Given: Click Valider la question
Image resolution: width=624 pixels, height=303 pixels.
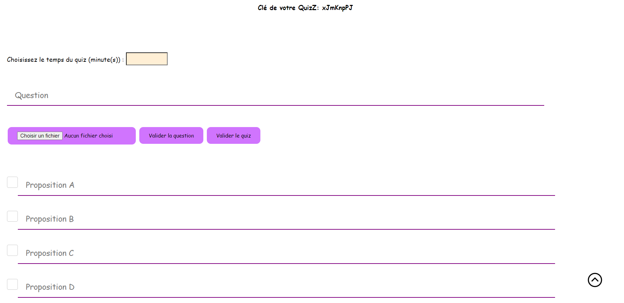Looking at the screenshot, I should pos(171,135).
